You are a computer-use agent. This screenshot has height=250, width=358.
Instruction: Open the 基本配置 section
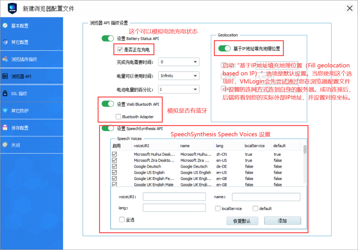[x=32, y=26]
